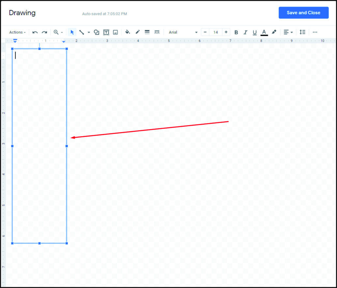Open the Actions menu
Screen dimensions: 337x288
[16, 32]
